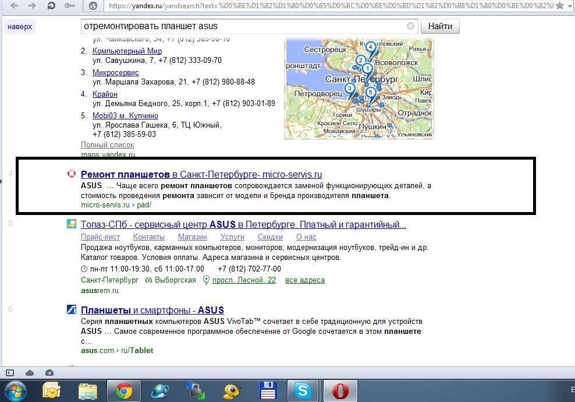575x402 pixels.
Task: Switch to Opera in the taskbar
Action: (x=340, y=391)
